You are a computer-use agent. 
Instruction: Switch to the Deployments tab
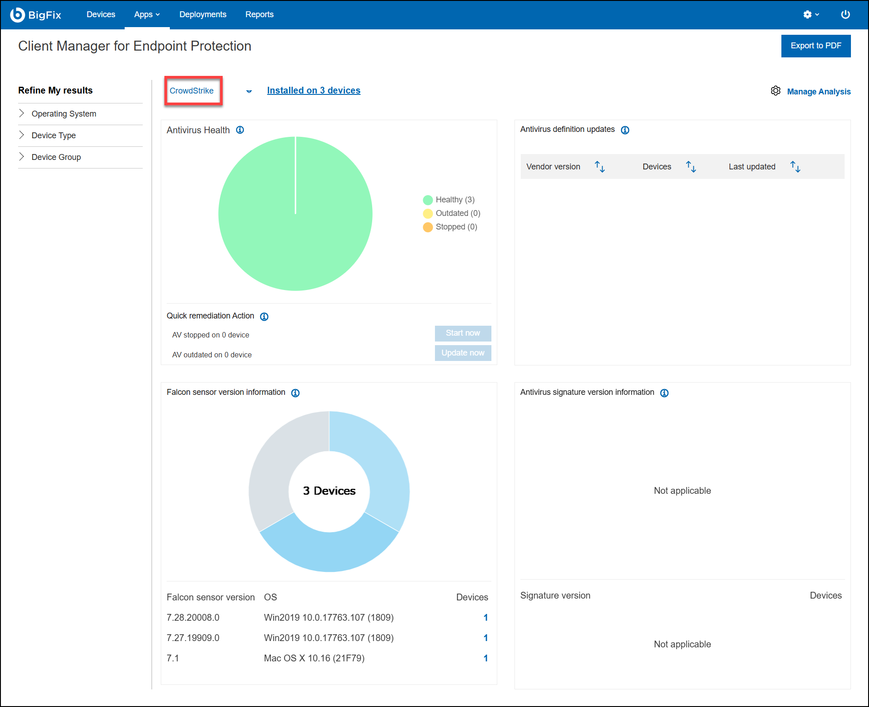(x=202, y=14)
